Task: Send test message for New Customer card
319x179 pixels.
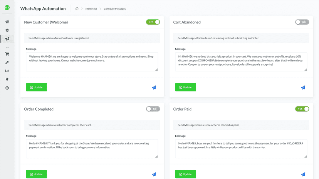Action: [x=154, y=87]
